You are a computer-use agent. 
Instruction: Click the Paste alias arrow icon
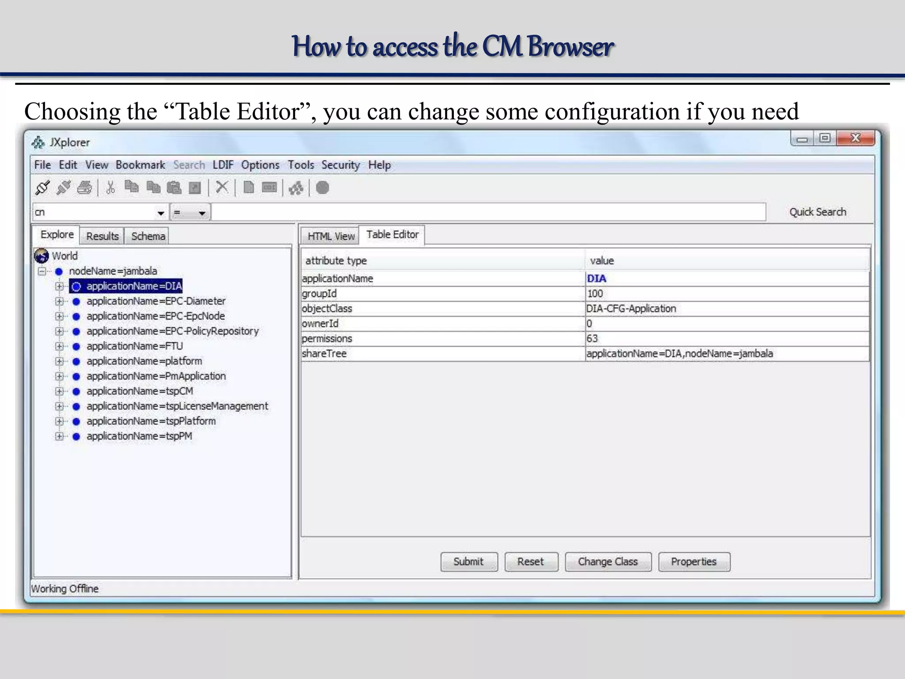click(195, 188)
